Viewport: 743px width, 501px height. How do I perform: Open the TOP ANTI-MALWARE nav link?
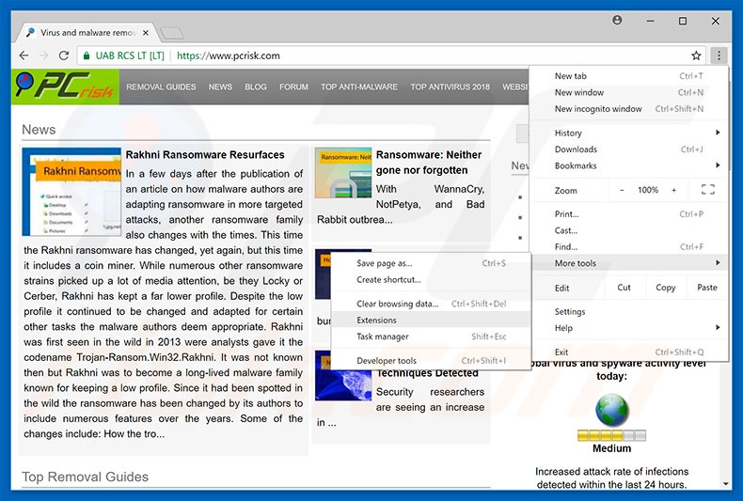[x=358, y=86]
